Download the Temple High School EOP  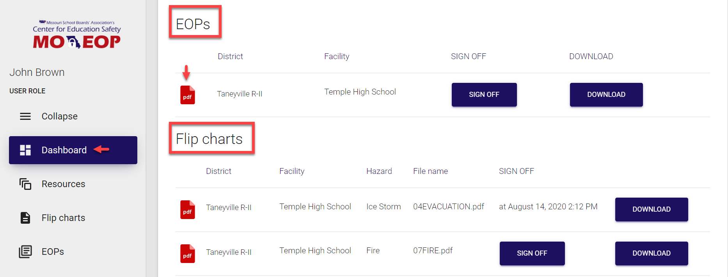[x=606, y=95]
